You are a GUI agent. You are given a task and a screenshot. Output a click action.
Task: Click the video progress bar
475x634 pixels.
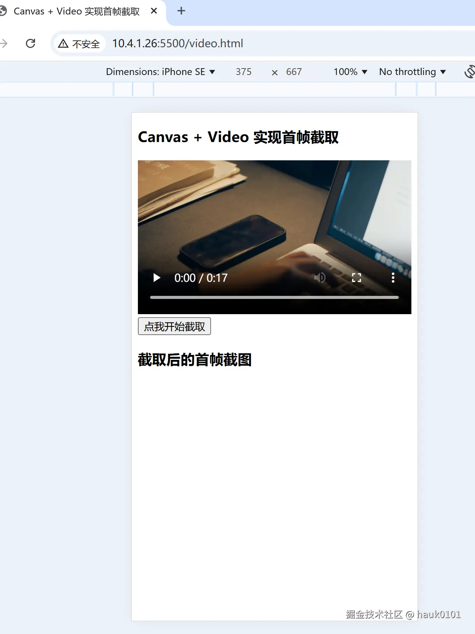[x=274, y=297]
